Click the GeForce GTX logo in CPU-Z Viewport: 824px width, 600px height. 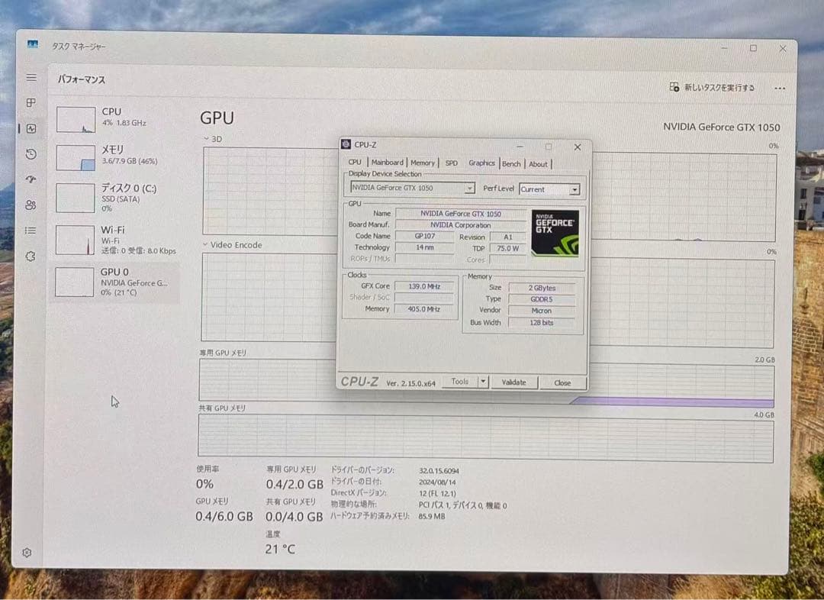pos(555,233)
